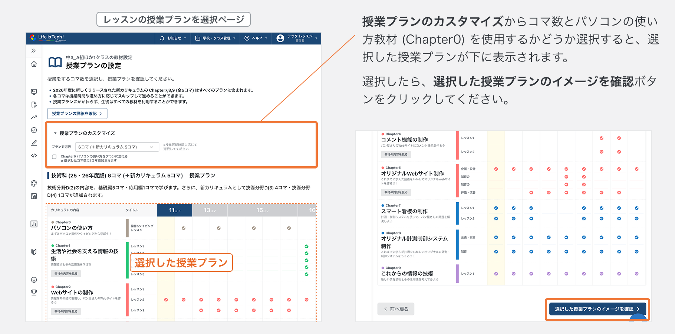Open the お知らせ notification bell
This screenshot has width=675, height=334.
172,38
